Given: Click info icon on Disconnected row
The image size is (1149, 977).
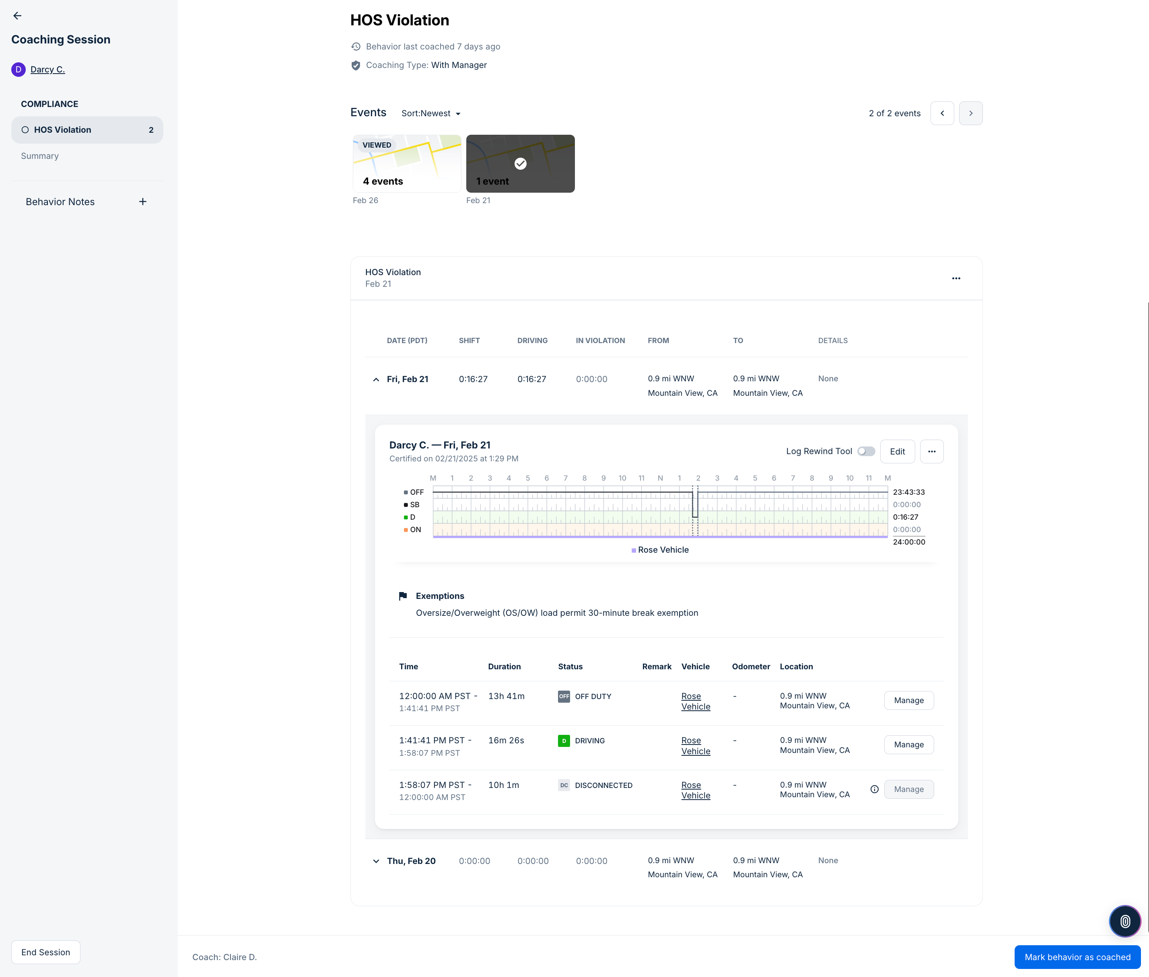Looking at the screenshot, I should coord(874,789).
